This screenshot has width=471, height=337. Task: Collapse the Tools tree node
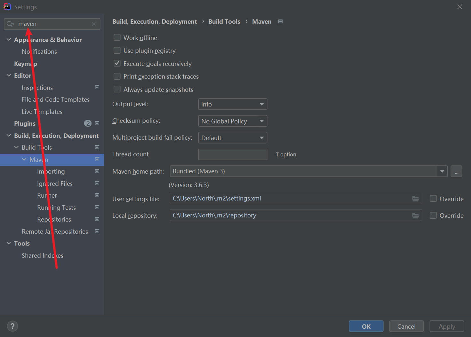click(9, 243)
